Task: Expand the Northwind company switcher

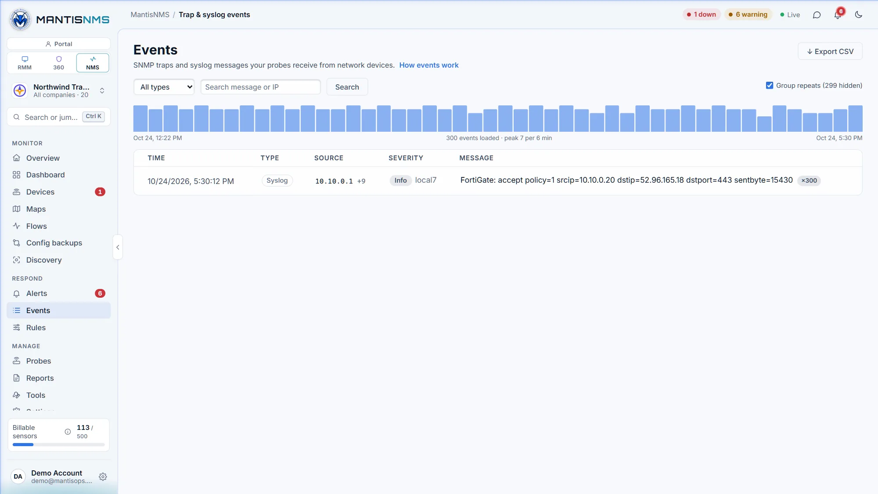Action: [x=58, y=90]
